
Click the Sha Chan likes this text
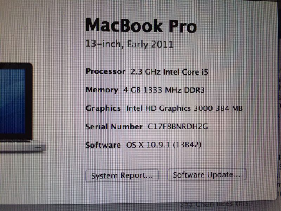tap(215, 204)
